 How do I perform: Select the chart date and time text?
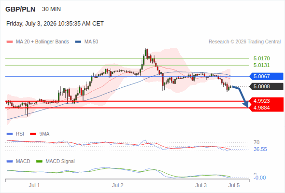tap(55, 24)
